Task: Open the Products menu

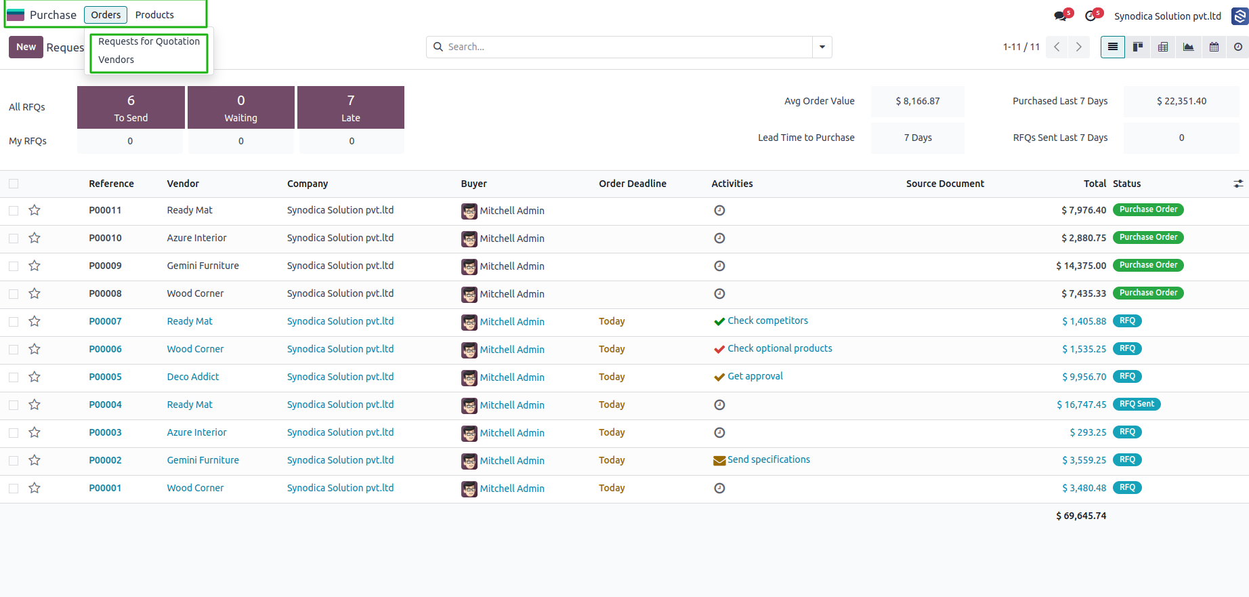Action: (154, 15)
